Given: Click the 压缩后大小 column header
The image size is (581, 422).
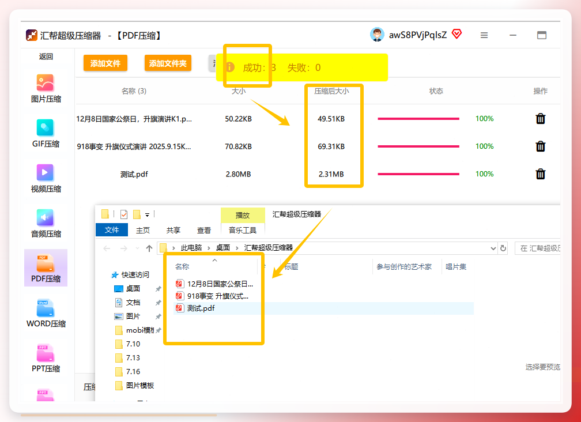Looking at the screenshot, I should tap(331, 91).
